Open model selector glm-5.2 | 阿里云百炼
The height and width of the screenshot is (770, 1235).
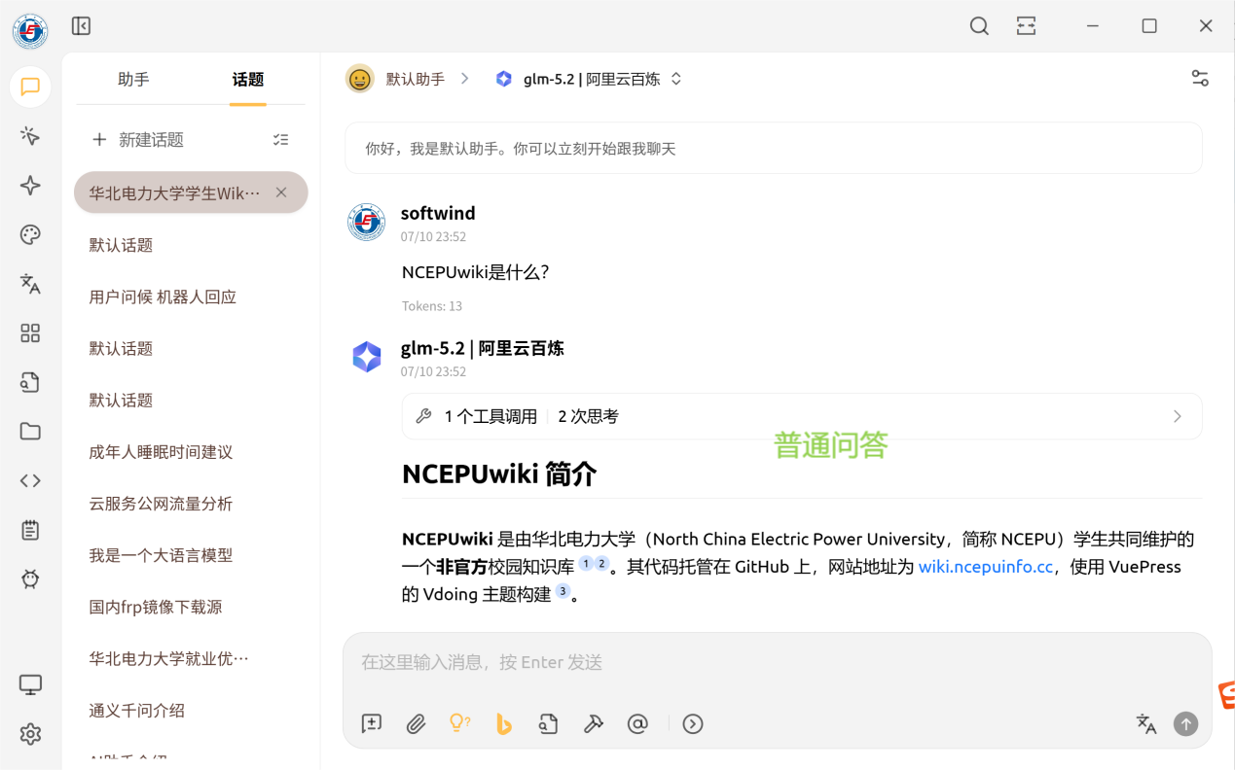tap(589, 79)
